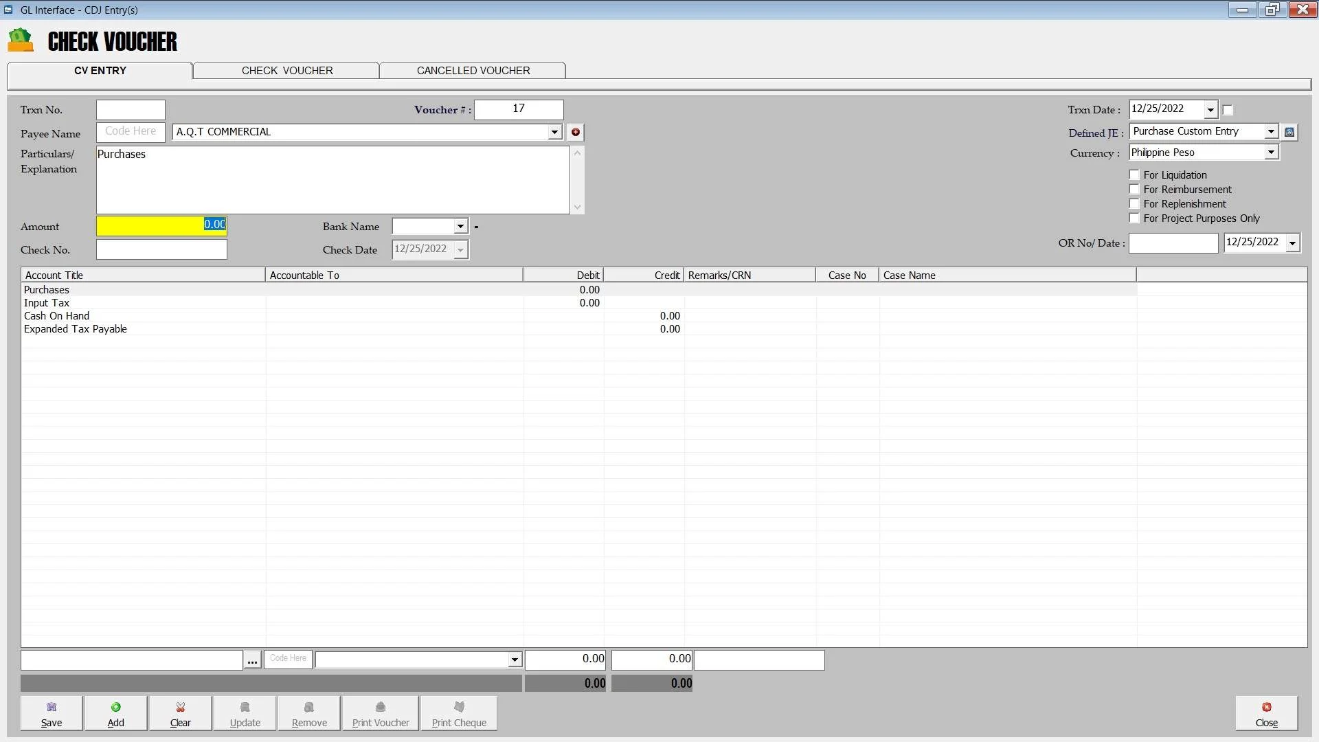Click red add-payee icon beside payee dropdown
The width and height of the screenshot is (1319, 742).
tap(576, 132)
